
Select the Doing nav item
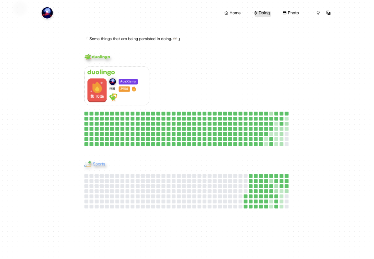coord(262,13)
